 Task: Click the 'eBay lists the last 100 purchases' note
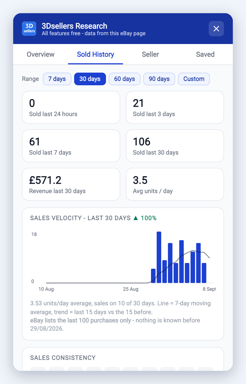point(115,324)
